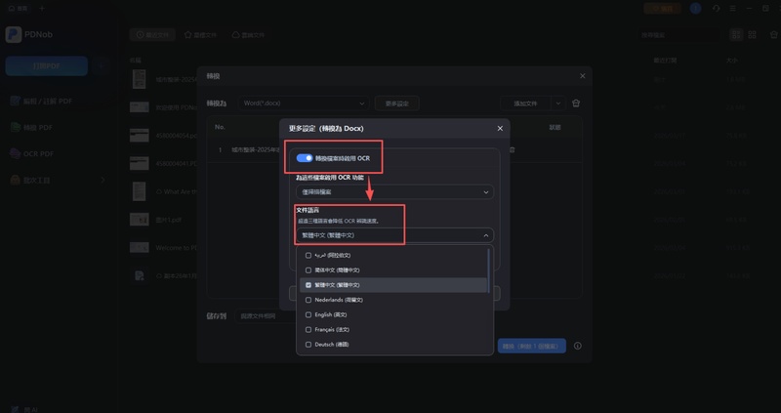Click the info icon beside convert button
The height and width of the screenshot is (413, 781).
(577, 346)
